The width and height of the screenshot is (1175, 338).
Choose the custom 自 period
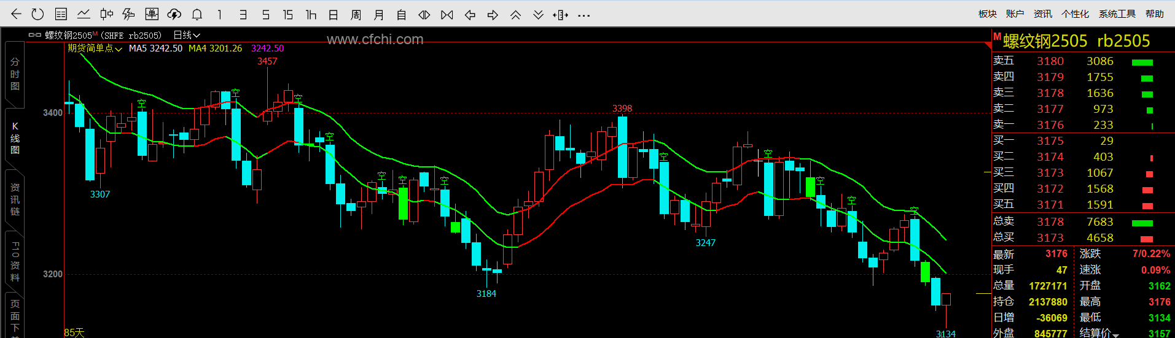402,14
